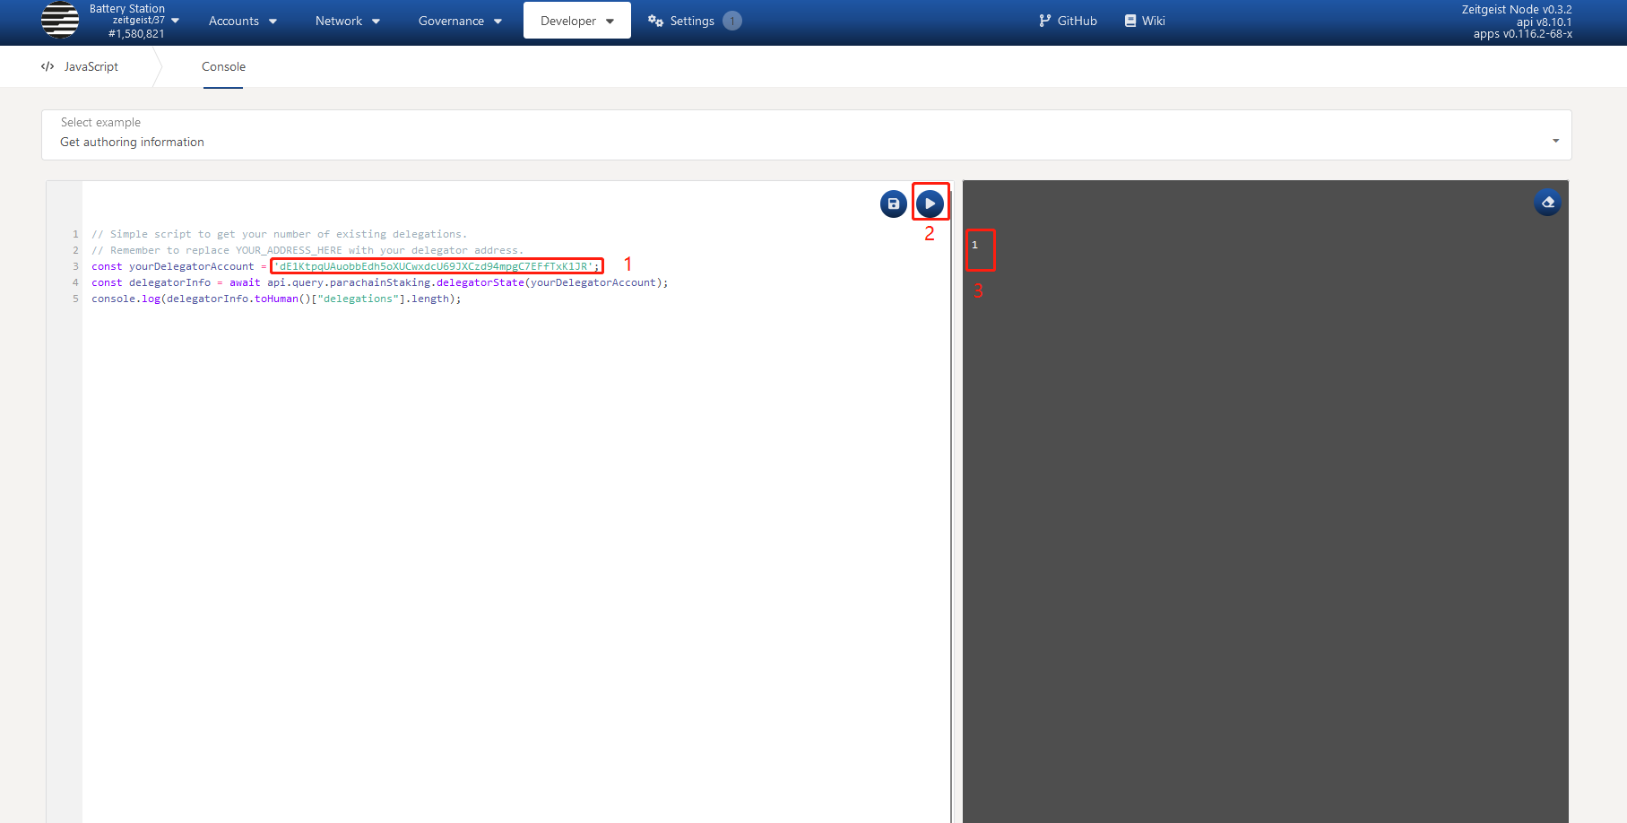Open the Developer menu
Screen dimensions: 1627x823
point(576,21)
